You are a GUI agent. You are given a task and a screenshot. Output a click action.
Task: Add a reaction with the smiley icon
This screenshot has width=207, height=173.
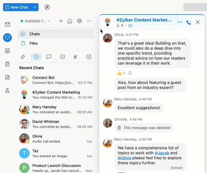click(130, 73)
